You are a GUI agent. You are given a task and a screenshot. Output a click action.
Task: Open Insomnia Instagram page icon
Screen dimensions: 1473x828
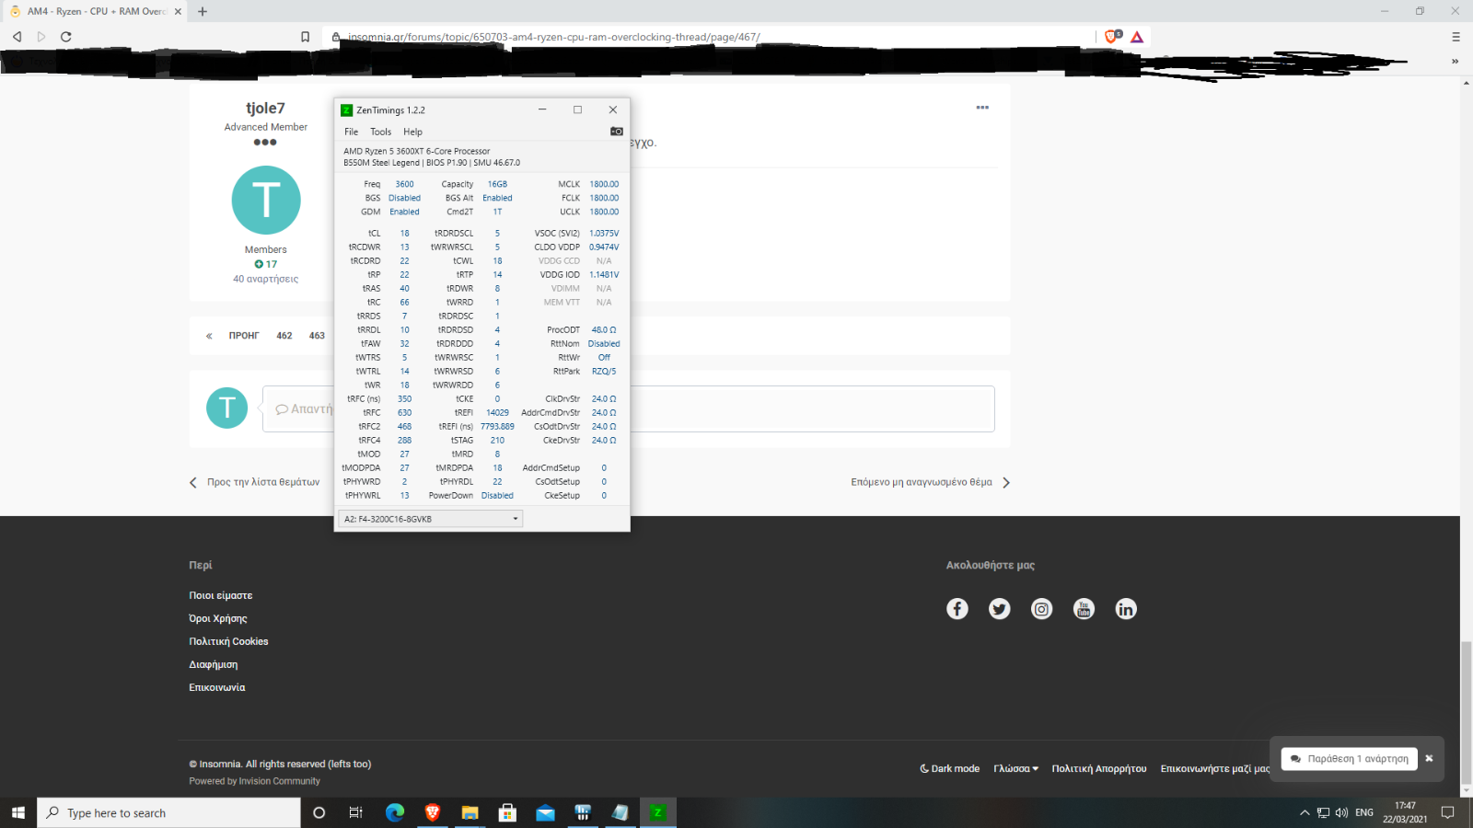[x=1041, y=609]
